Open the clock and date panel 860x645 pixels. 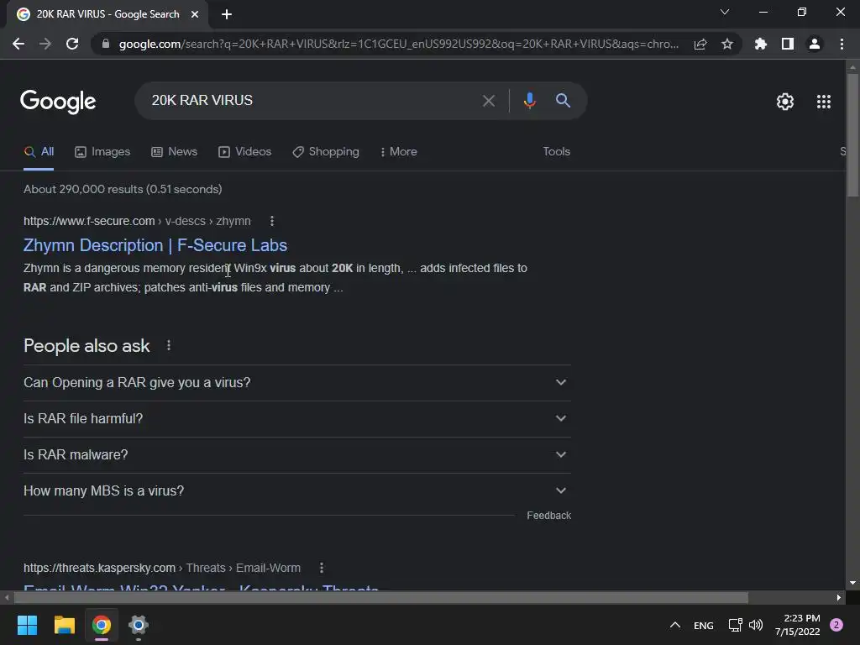798,625
